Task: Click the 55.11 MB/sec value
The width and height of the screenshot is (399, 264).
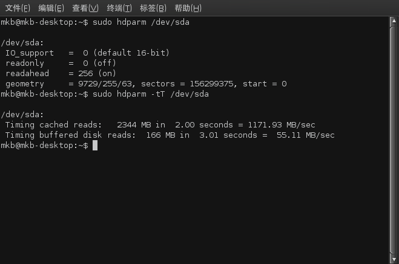Action: click(305, 135)
